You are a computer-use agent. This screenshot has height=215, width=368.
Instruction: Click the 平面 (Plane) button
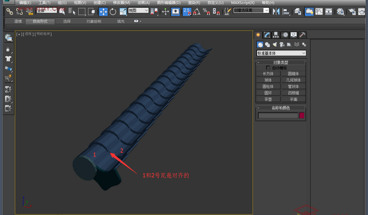(x=294, y=99)
